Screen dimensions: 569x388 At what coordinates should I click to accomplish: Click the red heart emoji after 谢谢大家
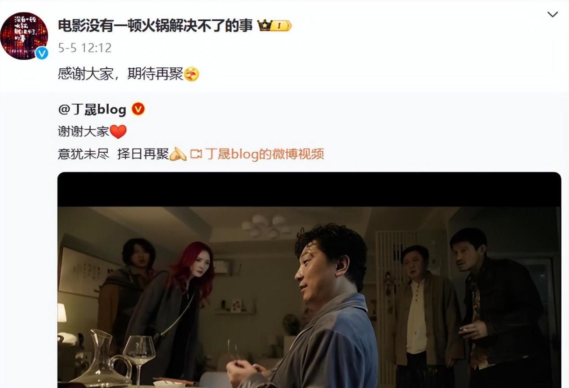point(118,132)
